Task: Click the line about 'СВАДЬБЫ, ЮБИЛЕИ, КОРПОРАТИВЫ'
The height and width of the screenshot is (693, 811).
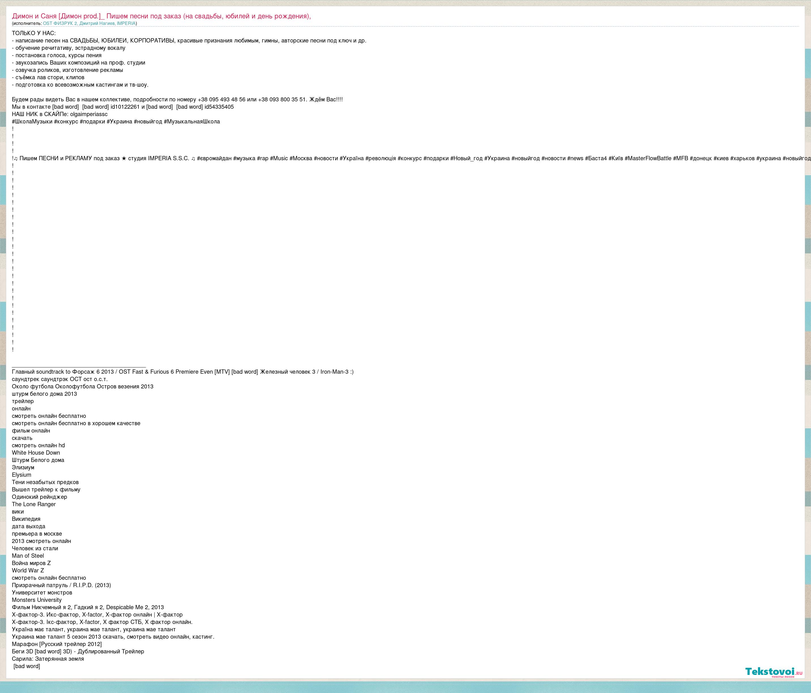Action: click(x=189, y=41)
